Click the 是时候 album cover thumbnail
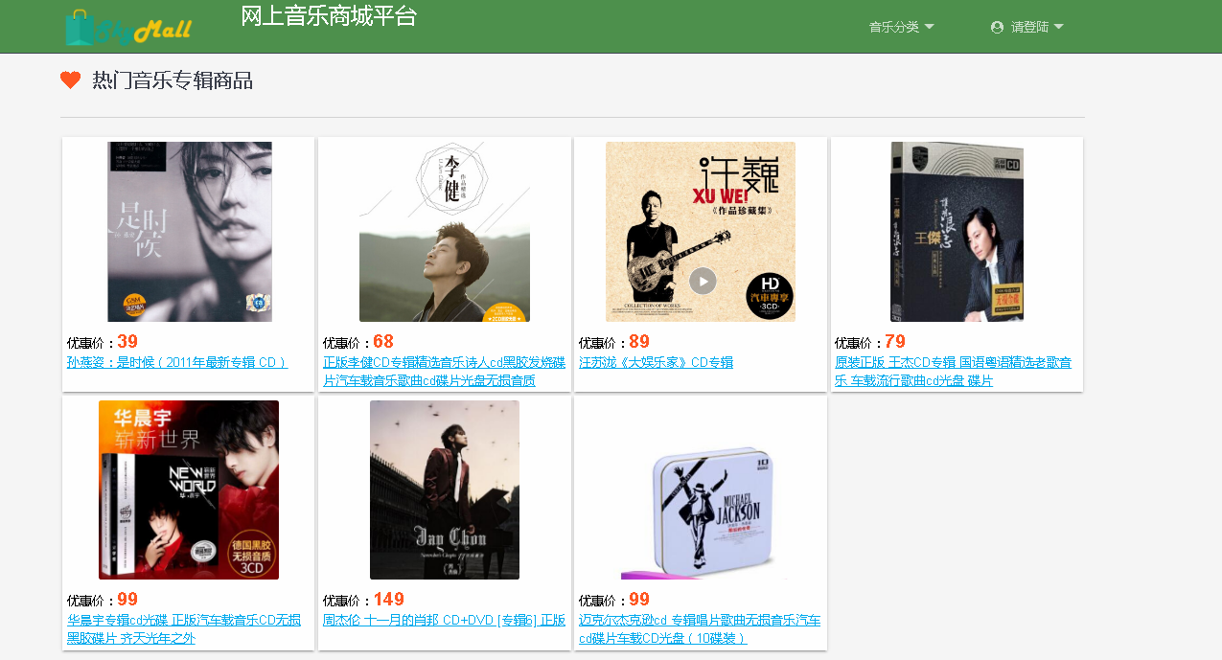The height and width of the screenshot is (660, 1222). coord(190,232)
